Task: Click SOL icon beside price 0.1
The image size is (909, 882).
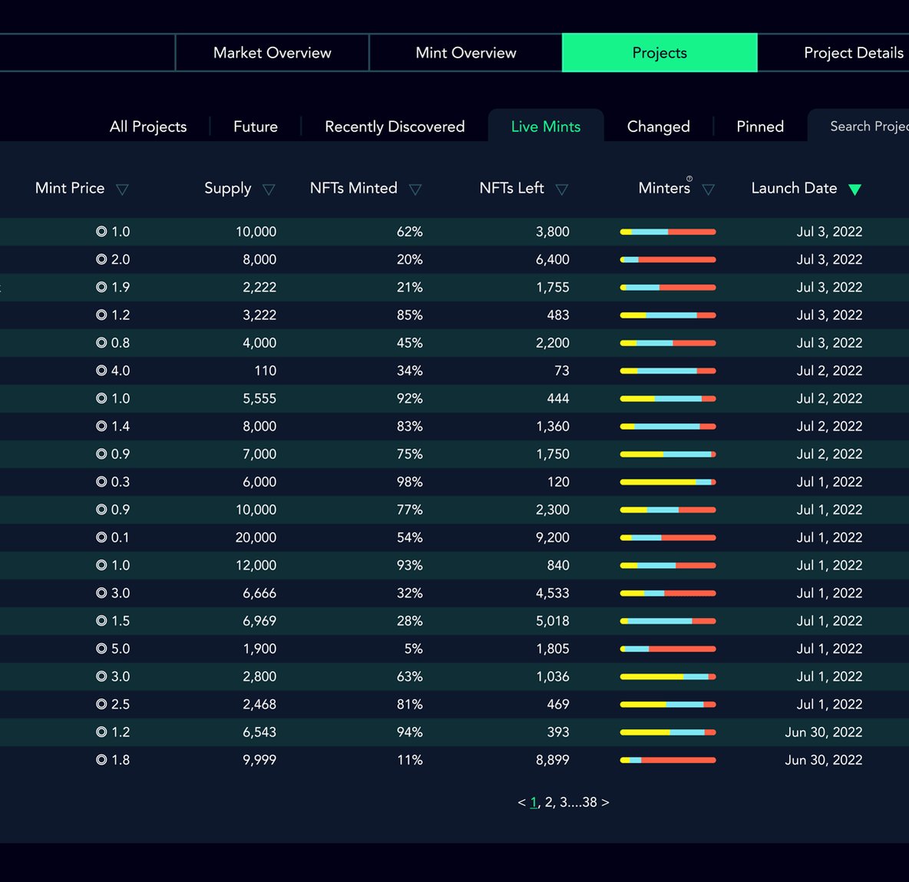Action: [x=101, y=537]
